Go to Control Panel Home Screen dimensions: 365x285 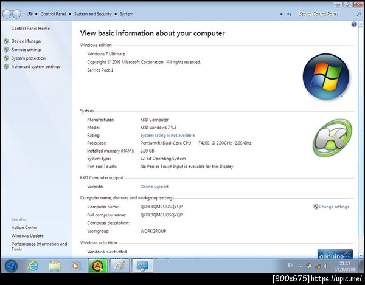point(30,29)
